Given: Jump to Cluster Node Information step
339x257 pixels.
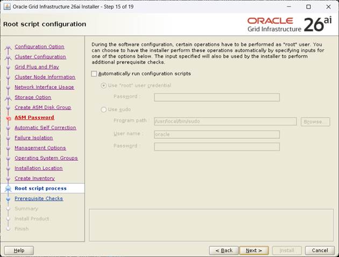Looking at the screenshot, I should click(45, 77).
